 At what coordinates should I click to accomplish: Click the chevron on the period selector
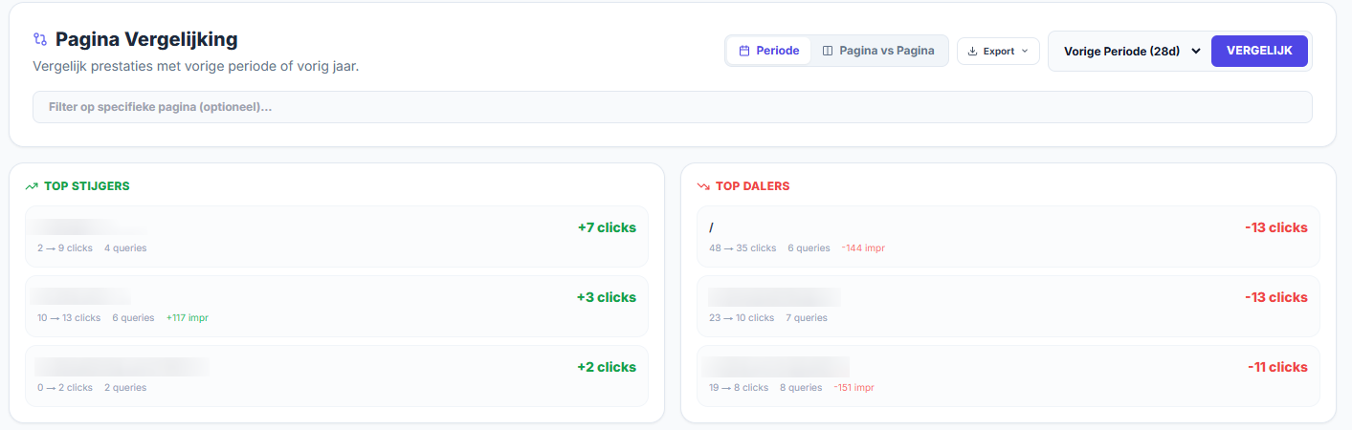click(1196, 51)
